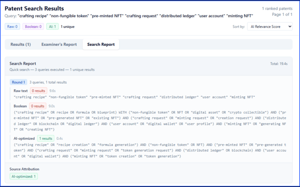Click the 'Page 1 of 1' text
Viewport: 300px width, 187px height.
[282, 14]
